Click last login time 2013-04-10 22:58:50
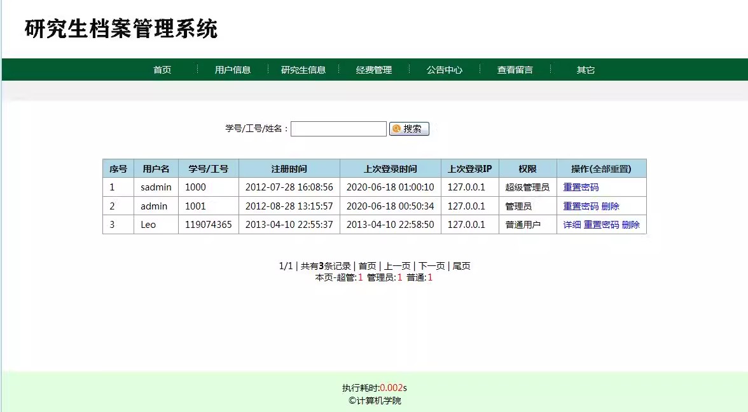 click(391, 225)
